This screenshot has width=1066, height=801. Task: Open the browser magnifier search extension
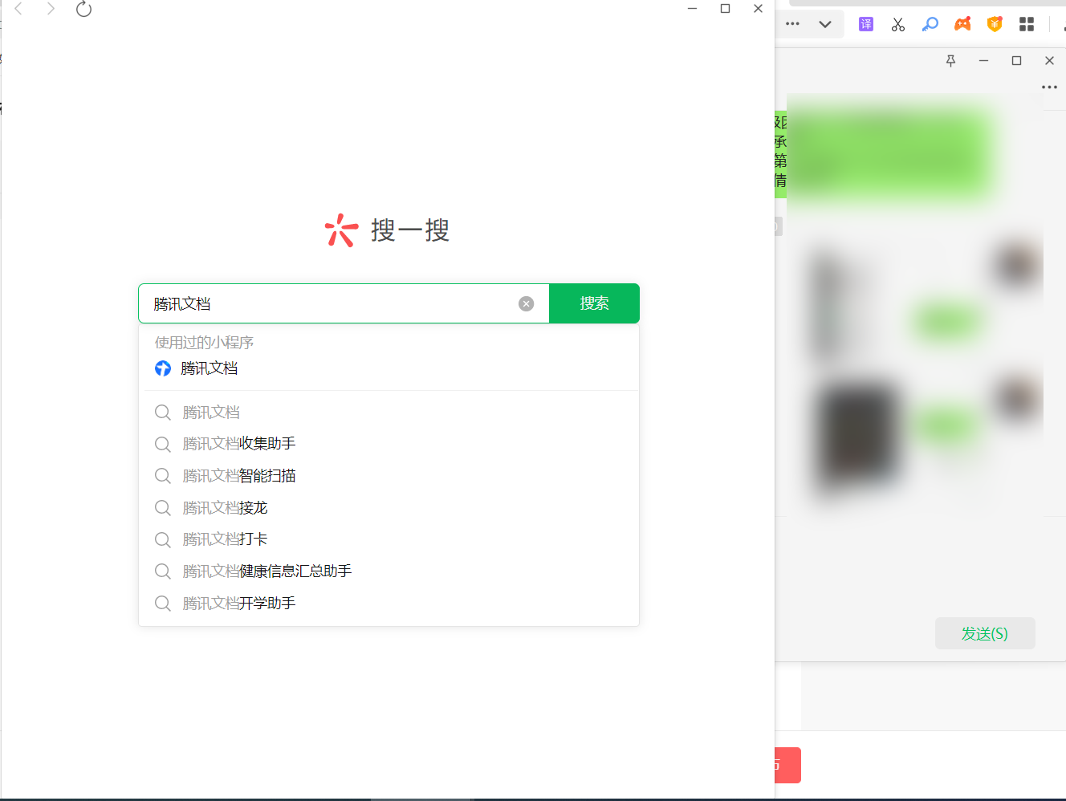930,24
